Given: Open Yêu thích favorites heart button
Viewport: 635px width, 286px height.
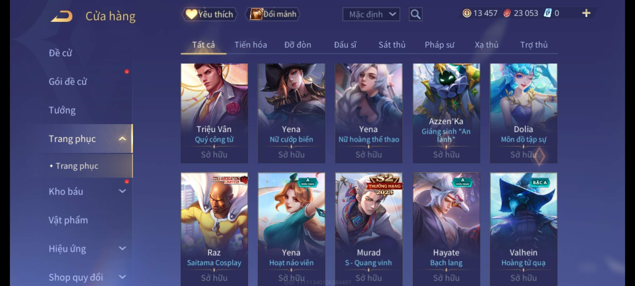Looking at the screenshot, I should tap(210, 14).
